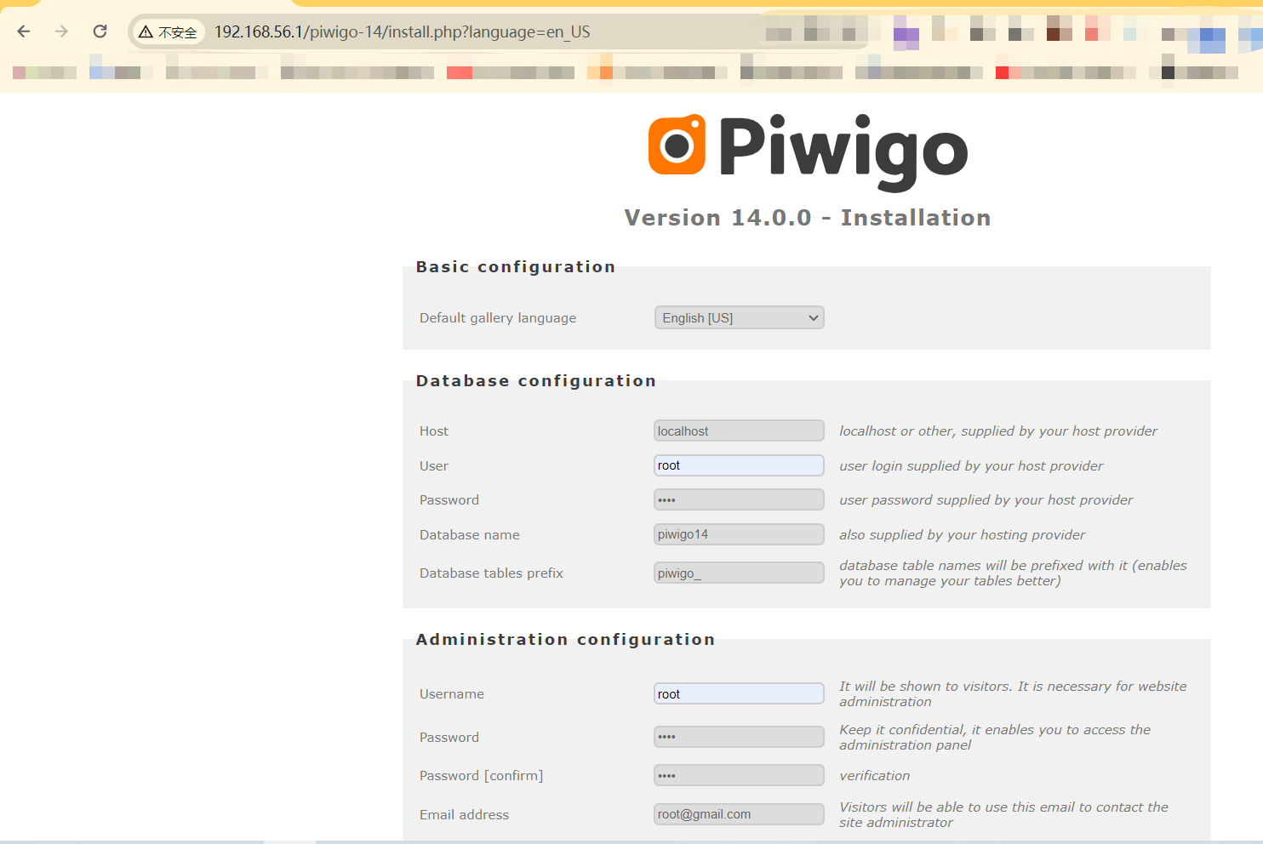Click the Database name field showing piwigo14
The width and height of the screenshot is (1263, 844).
point(738,534)
